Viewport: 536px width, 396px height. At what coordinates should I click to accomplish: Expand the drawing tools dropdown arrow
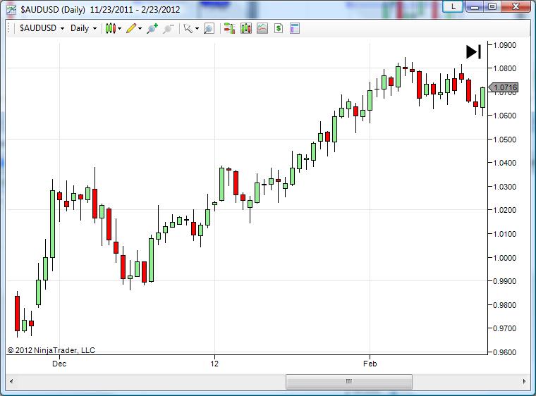140,29
